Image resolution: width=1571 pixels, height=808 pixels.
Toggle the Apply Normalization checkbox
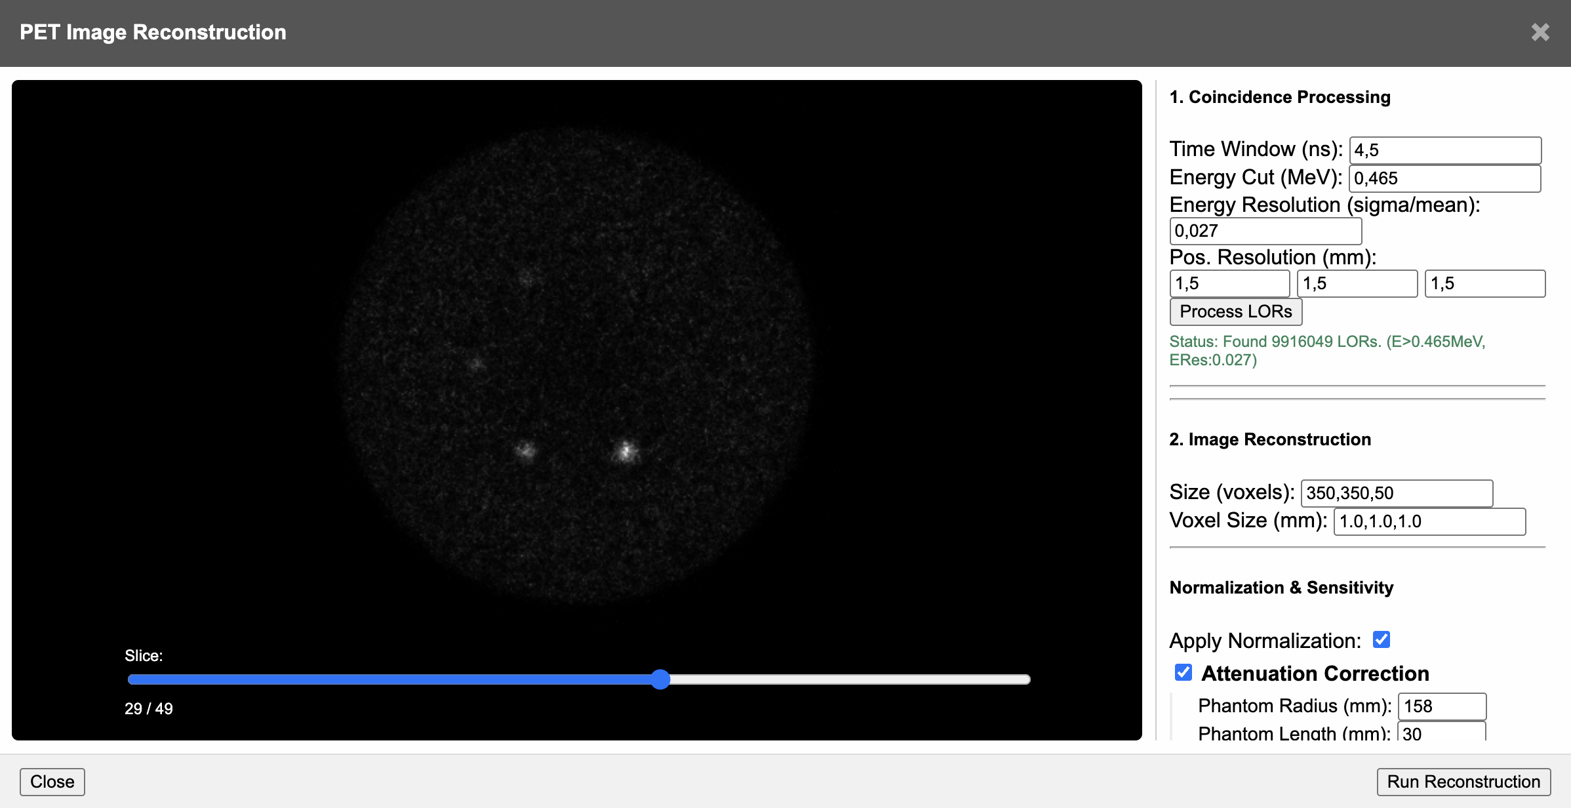[x=1382, y=639]
